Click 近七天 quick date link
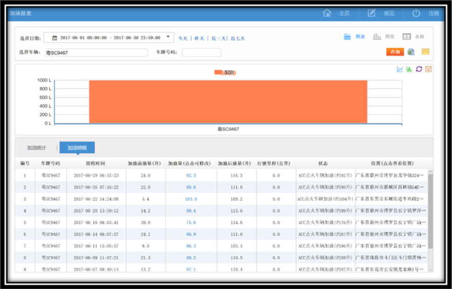Screen dimensions: 452x289 pos(238,38)
